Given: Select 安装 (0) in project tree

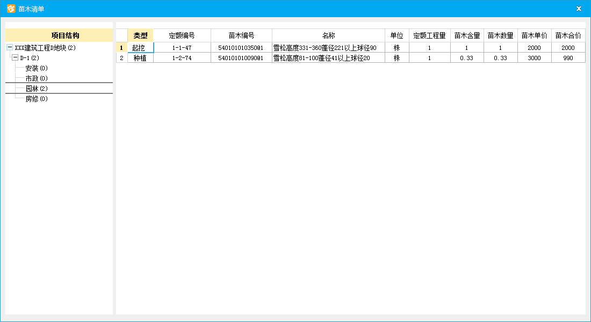Looking at the screenshot, I should pos(36,68).
